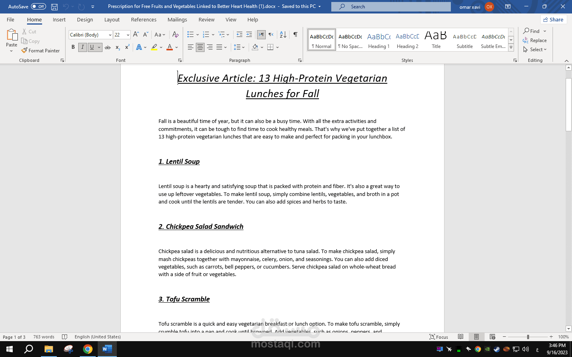The width and height of the screenshot is (572, 357).
Task: Switch to the Review tab
Action: click(207, 19)
